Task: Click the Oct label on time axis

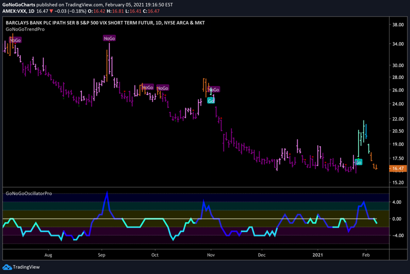Action: pyautogui.click(x=155, y=255)
